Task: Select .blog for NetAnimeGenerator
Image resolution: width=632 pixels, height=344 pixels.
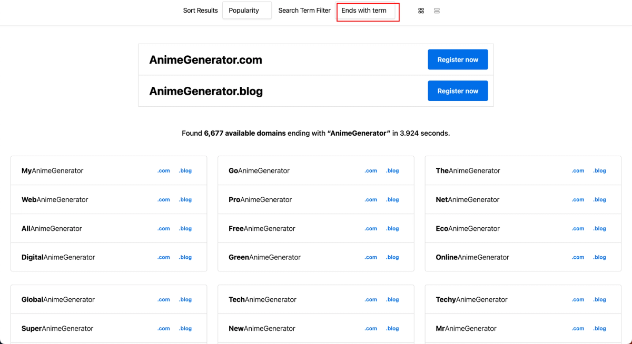Action: pyautogui.click(x=599, y=200)
